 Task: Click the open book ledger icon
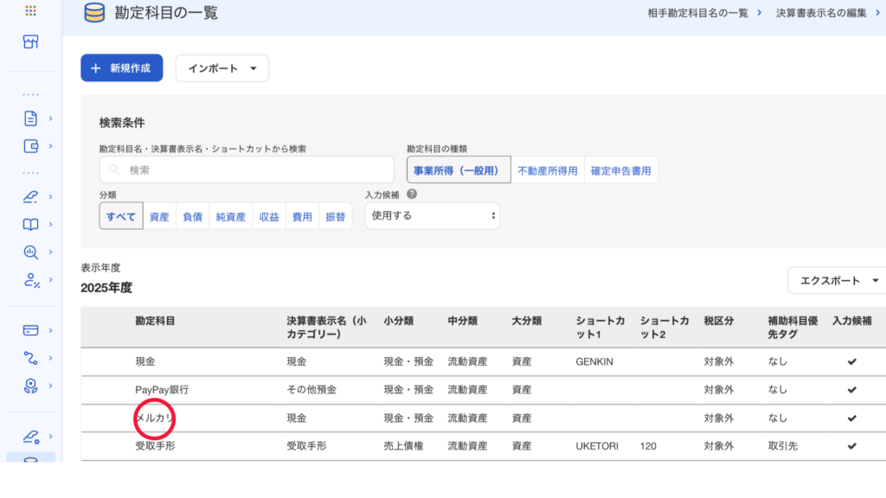[30, 225]
